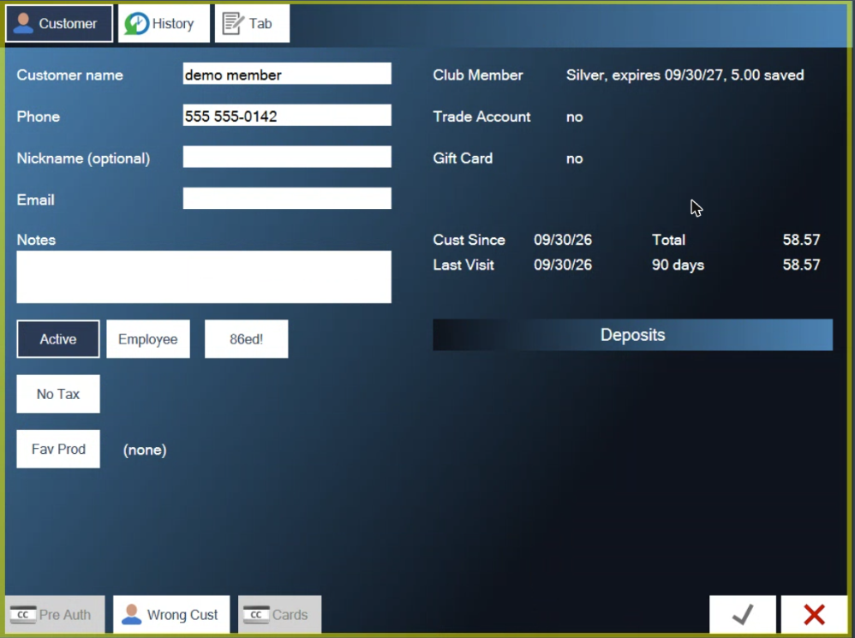Click the 'Club Member' label
Screen dimensions: 855x638
pyautogui.click(x=478, y=75)
